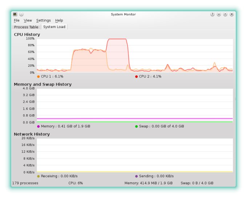247x198 pixels.
Task: Click the question mark context help button
Action: (x=212, y=14)
